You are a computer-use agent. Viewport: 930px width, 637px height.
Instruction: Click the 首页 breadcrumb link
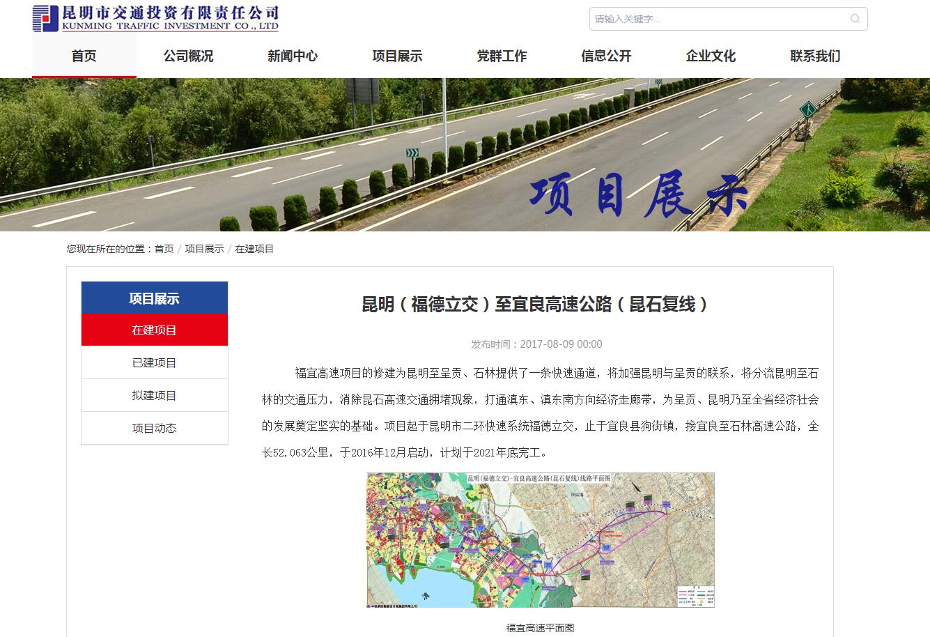coord(164,249)
